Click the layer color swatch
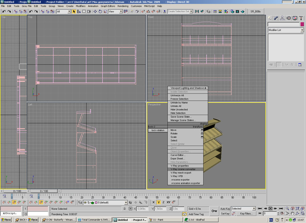Image resolution: width=306 pixels, height=223 pixels. [x=96, y=203]
